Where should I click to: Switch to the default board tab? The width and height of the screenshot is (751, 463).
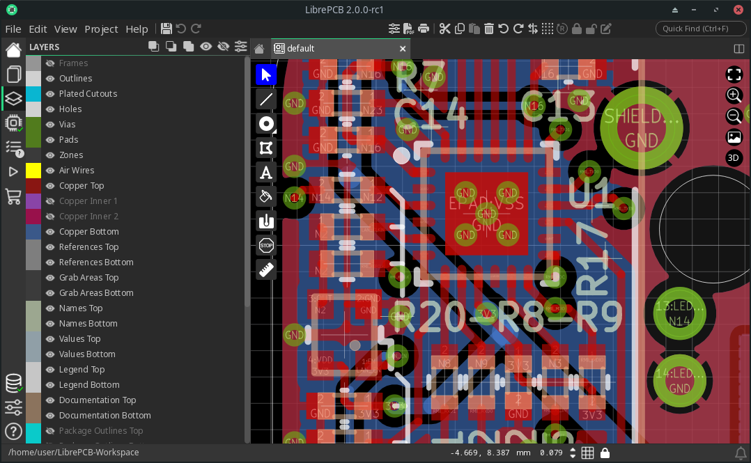tap(301, 49)
